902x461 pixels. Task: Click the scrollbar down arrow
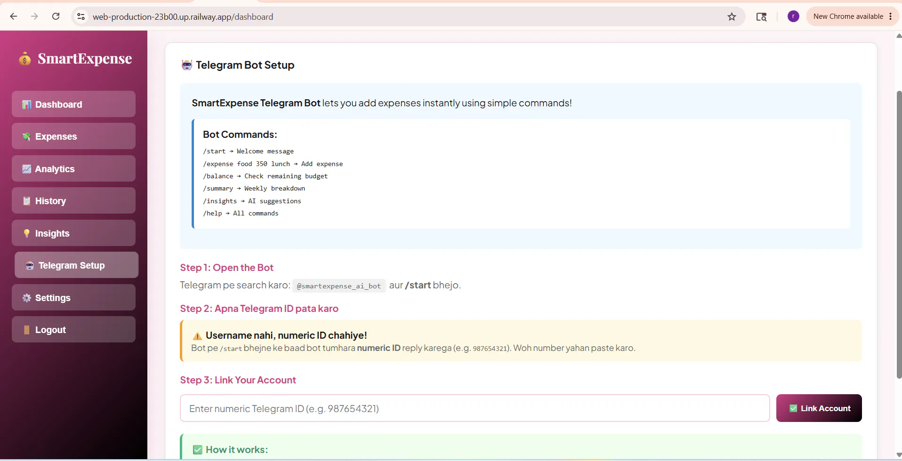tap(899, 455)
